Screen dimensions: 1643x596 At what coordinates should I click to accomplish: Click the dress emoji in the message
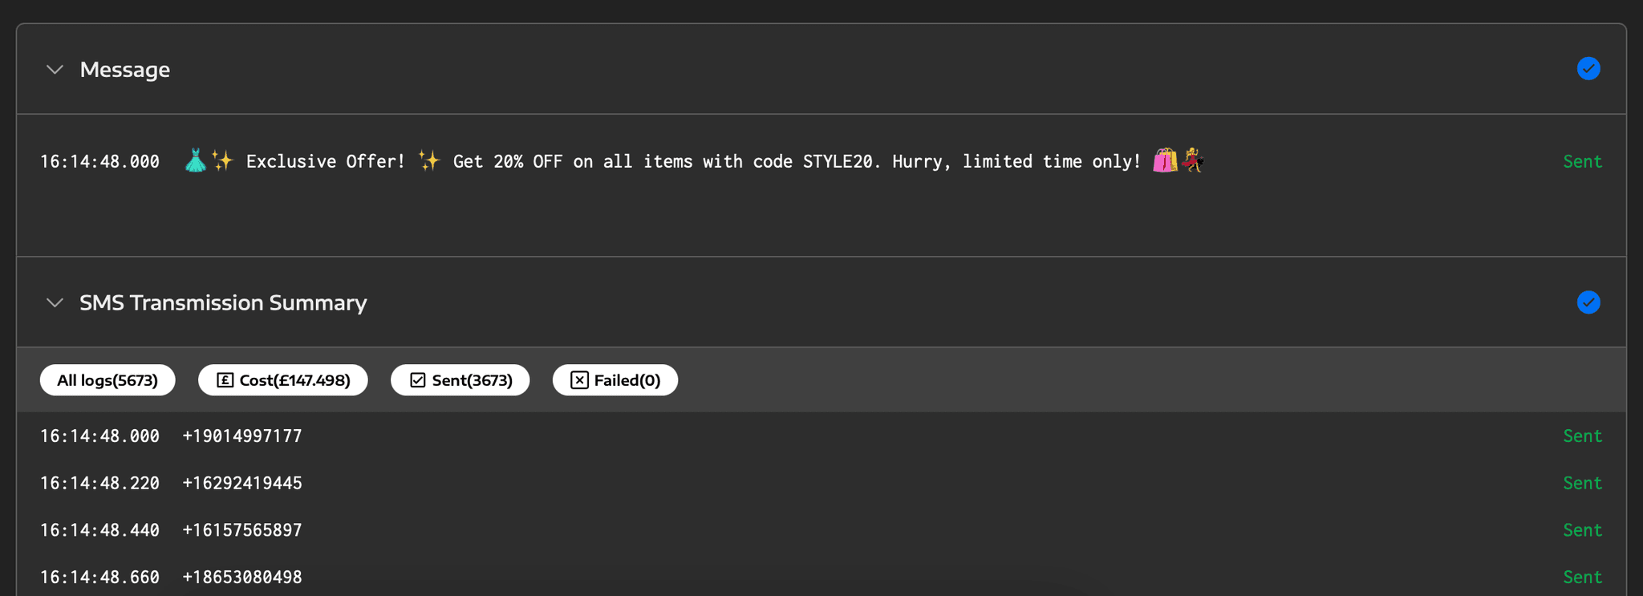pyautogui.click(x=195, y=161)
